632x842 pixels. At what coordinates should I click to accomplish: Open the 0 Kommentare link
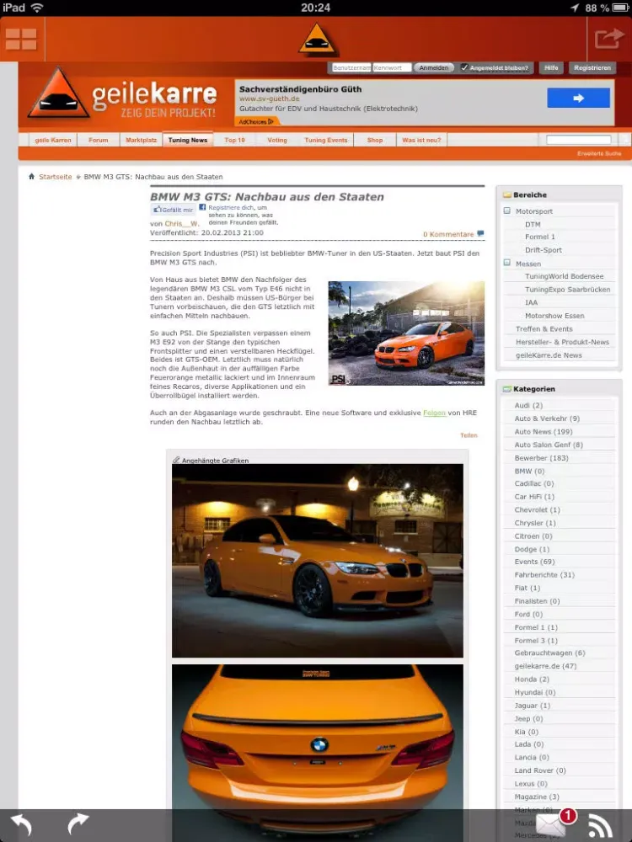coord(448,234)
